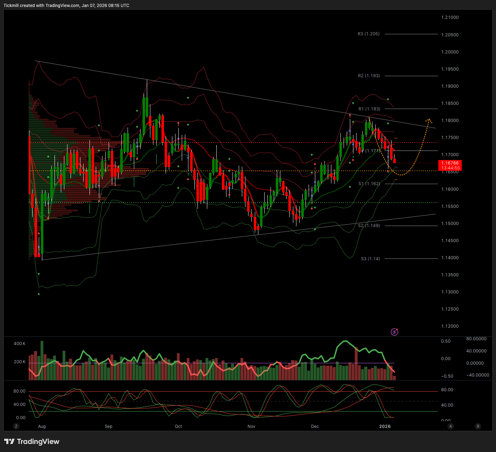This screenshot has width=496, height=452.
Task: Select the R2 (1.193) pivot label
Action: pos(369,76)
